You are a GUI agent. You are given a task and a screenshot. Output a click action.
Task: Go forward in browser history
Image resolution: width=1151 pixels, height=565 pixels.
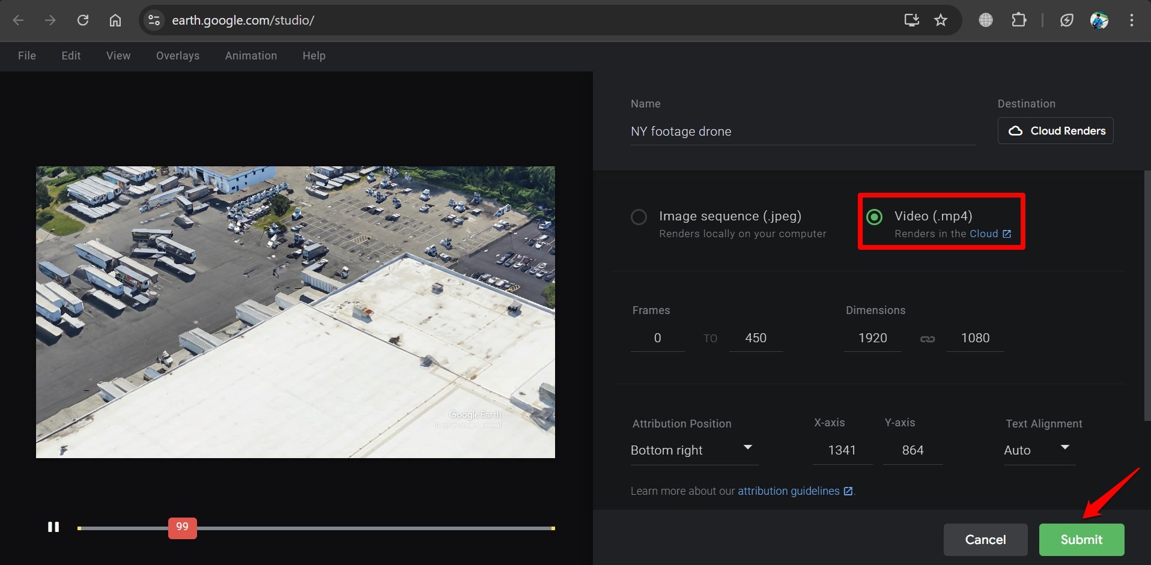coord(50,20)
